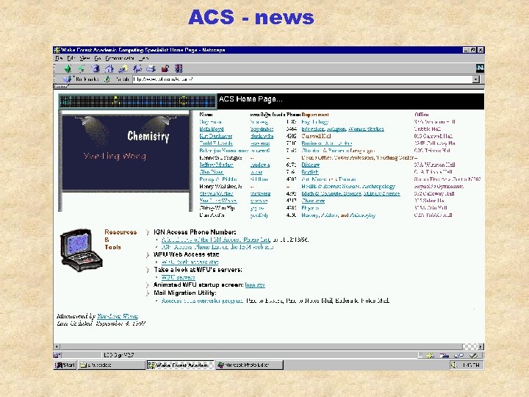Open the Math & Computer Science link
Screen dimensions: 529x397
pos(331,193)
